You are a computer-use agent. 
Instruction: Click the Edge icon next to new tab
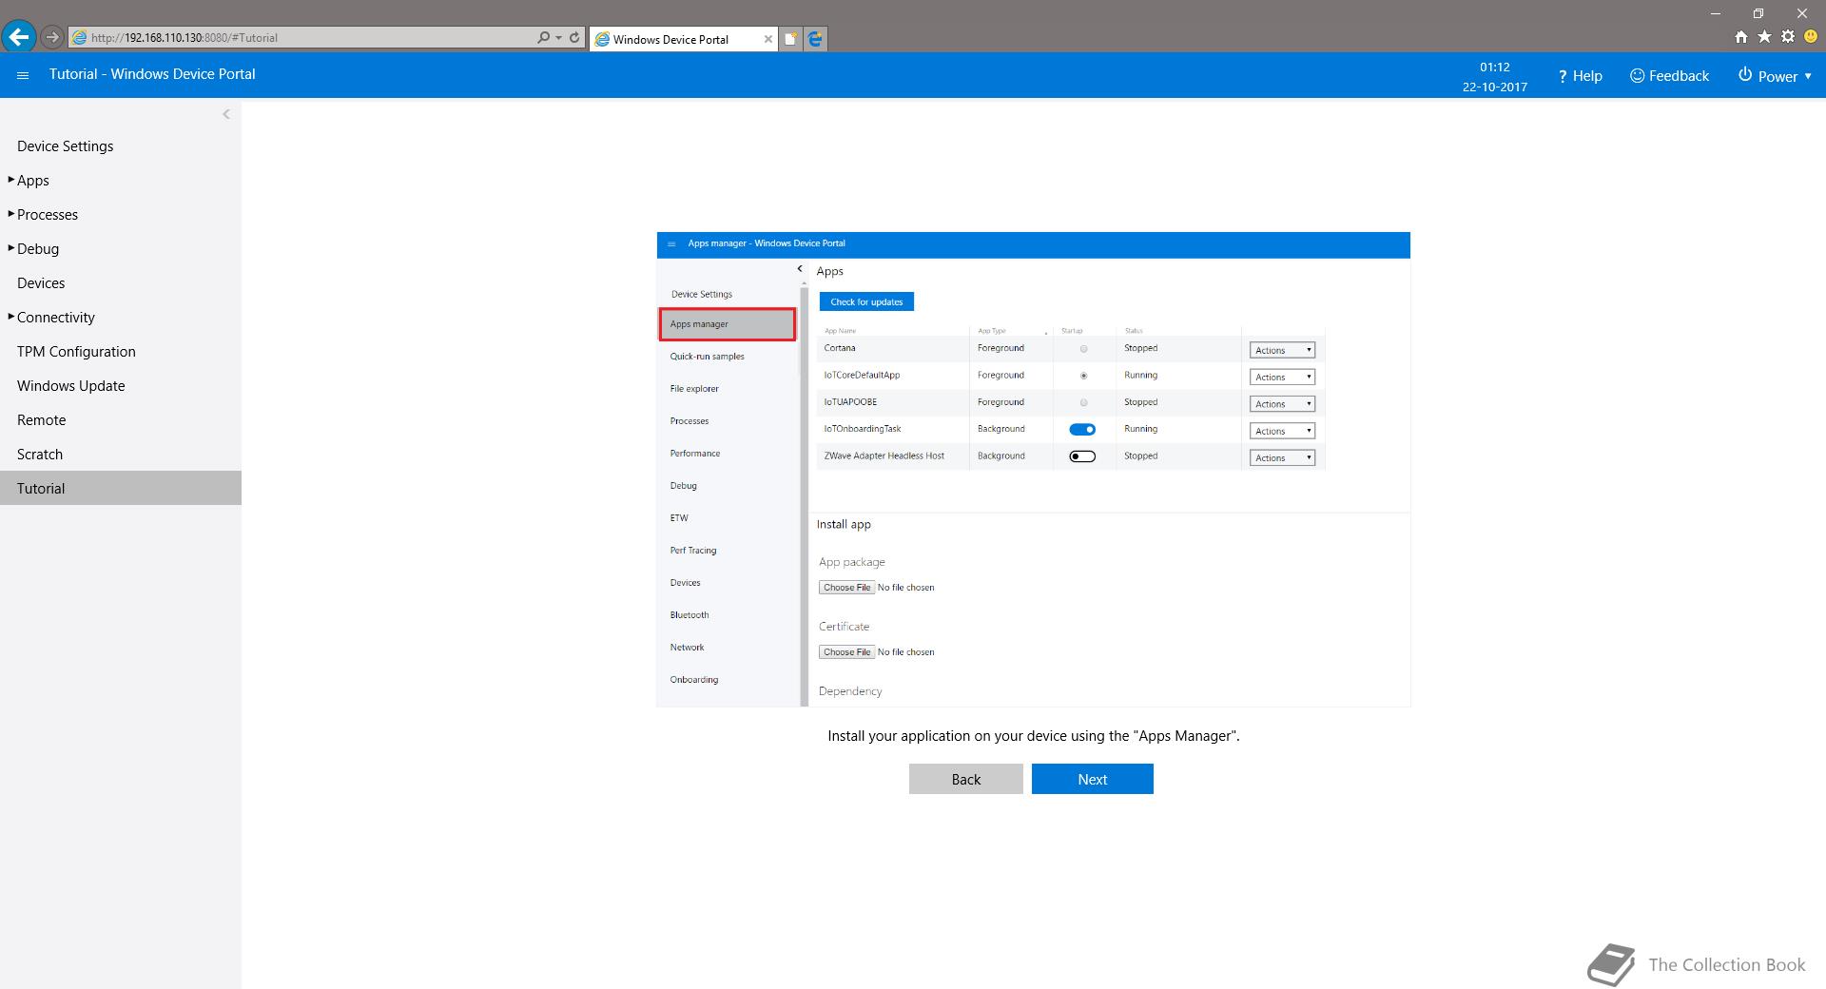coord(815,39)
